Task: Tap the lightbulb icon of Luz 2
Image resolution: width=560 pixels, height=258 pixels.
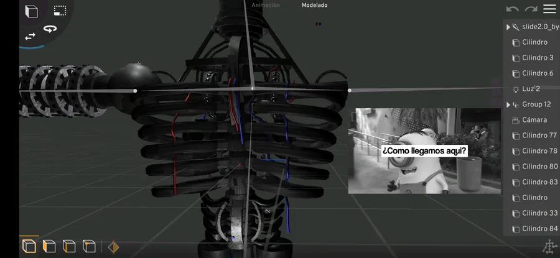Action: [x=516, y=89]
